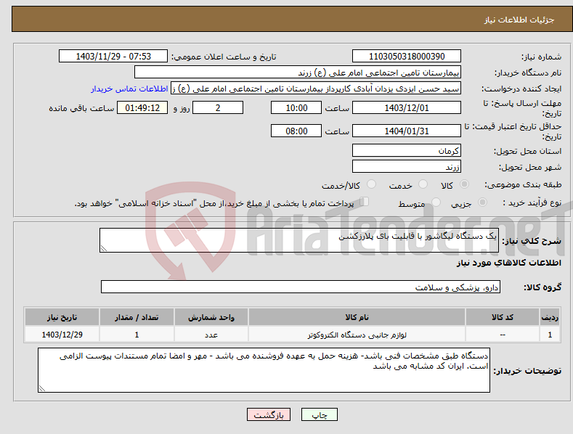573x434 pixels.
Task: Click the کد کالا column header
Action: (x=503, y=317)
